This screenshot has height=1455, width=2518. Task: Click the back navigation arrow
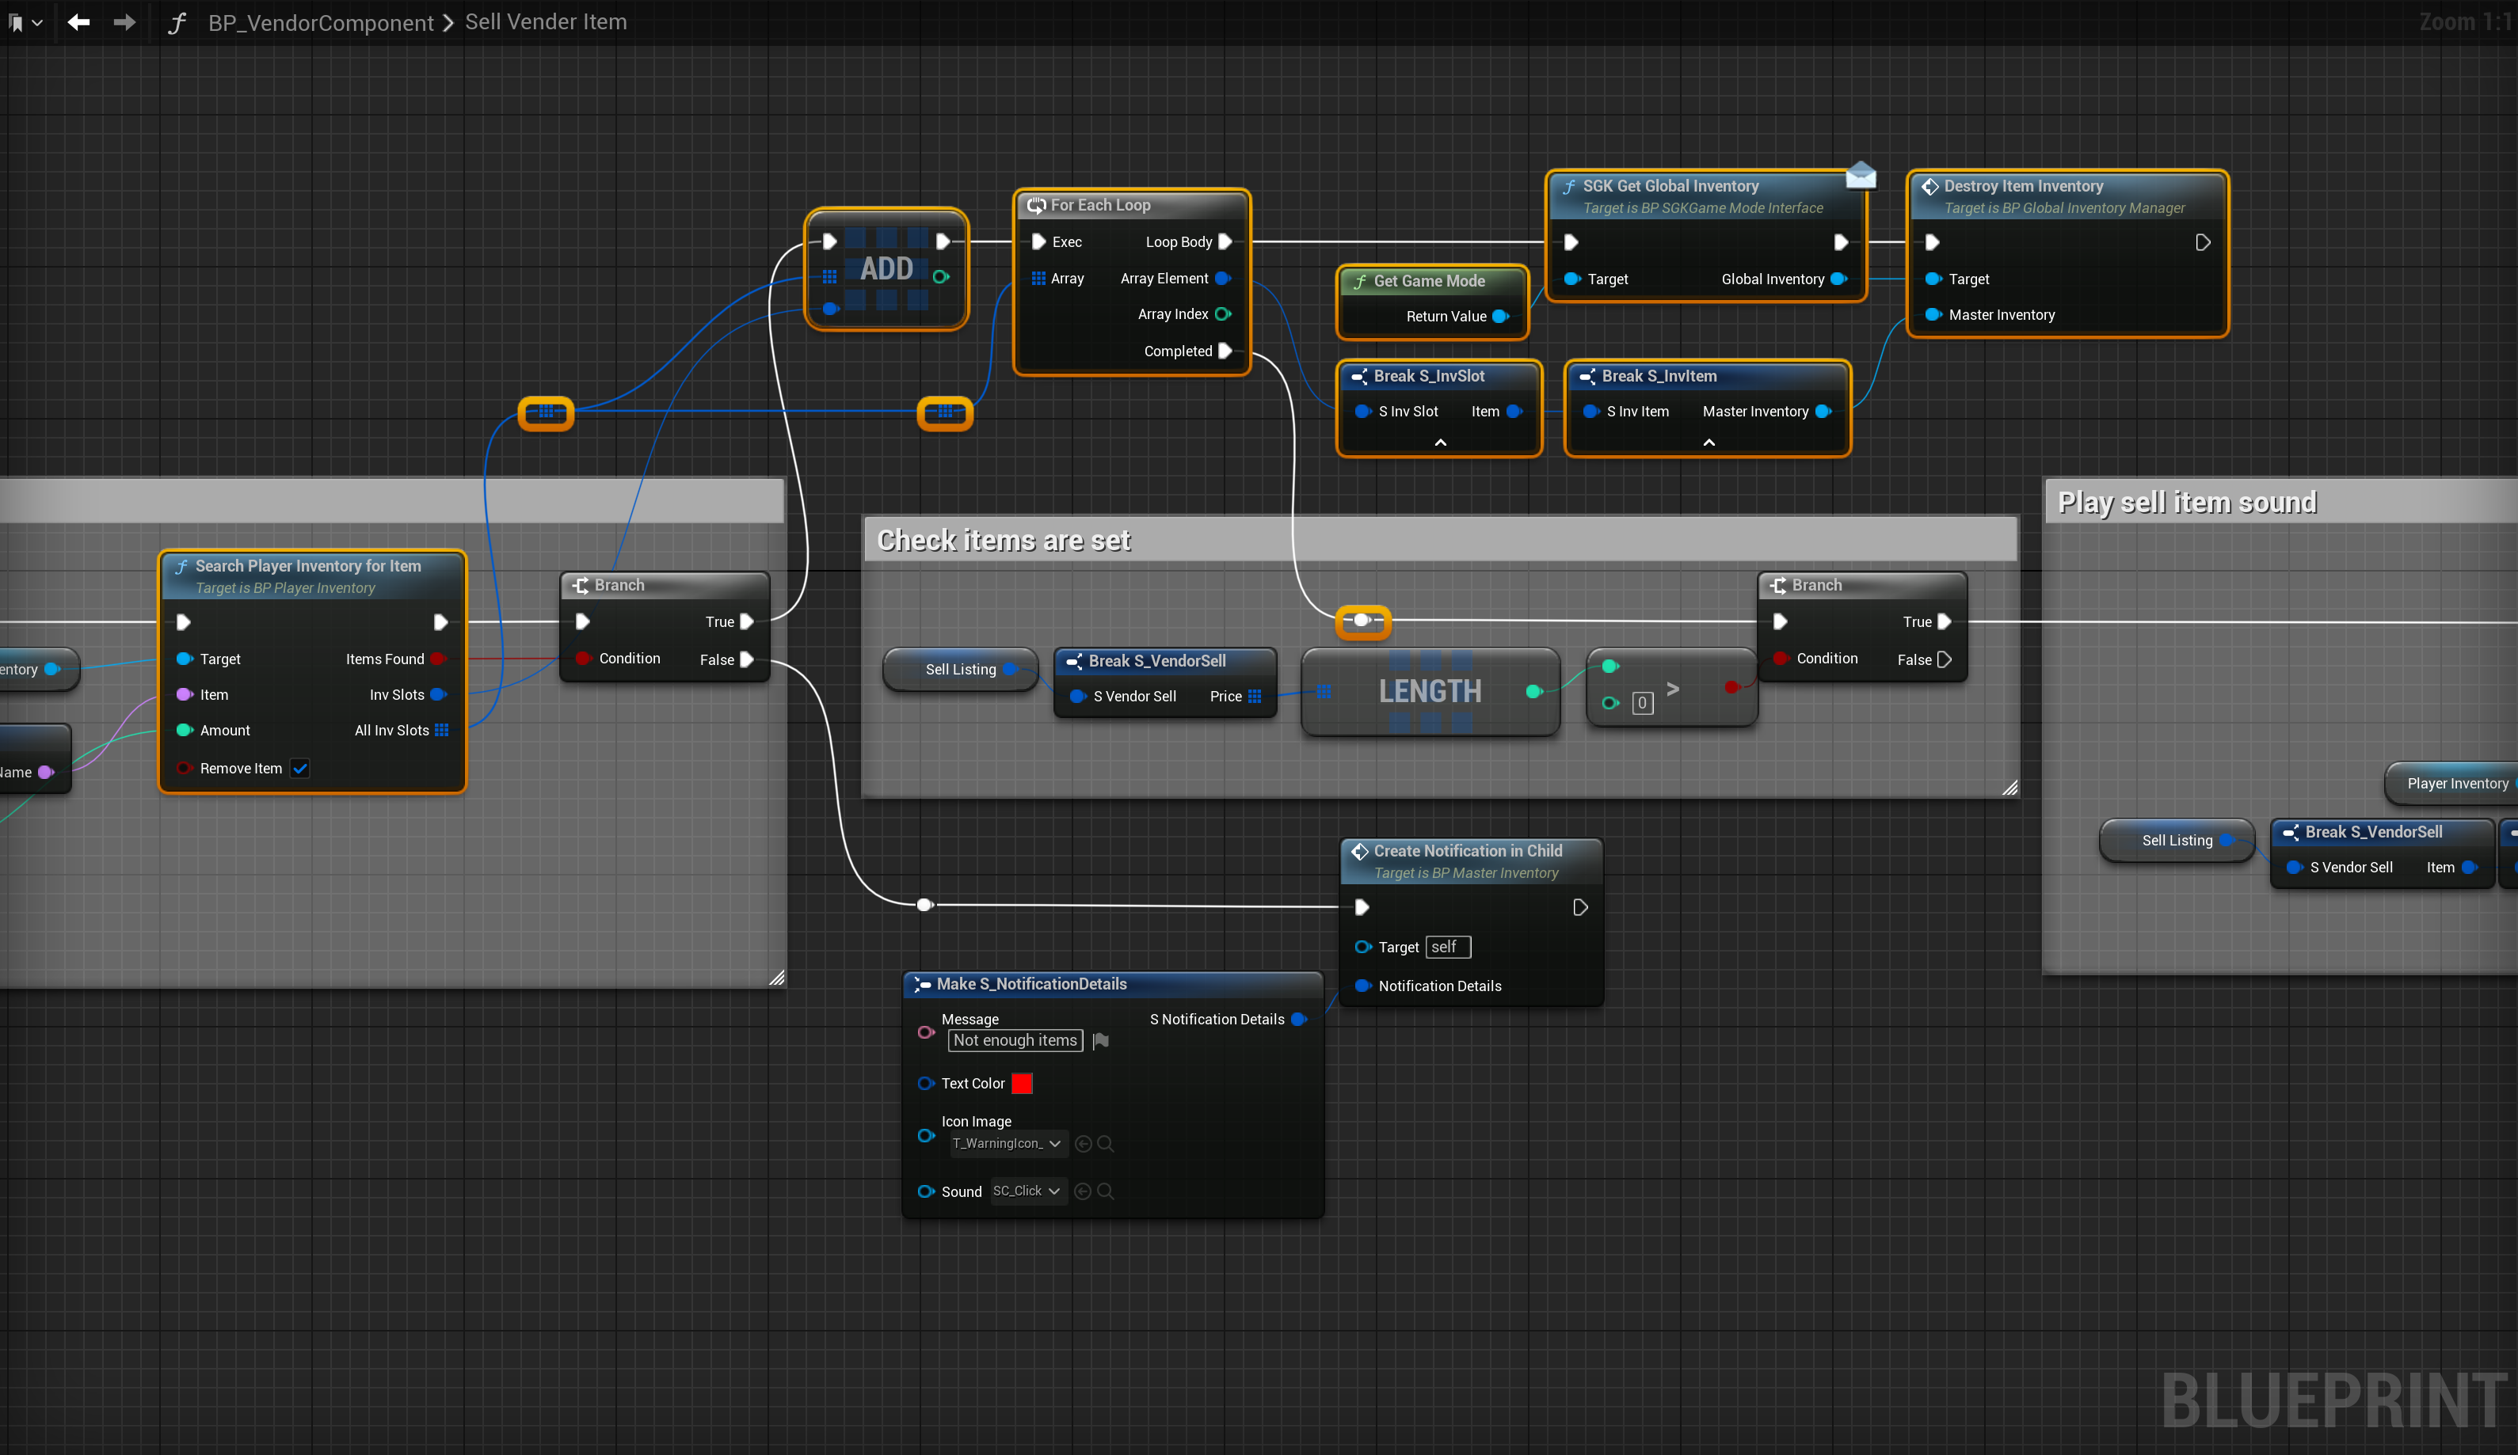[78, 22]
